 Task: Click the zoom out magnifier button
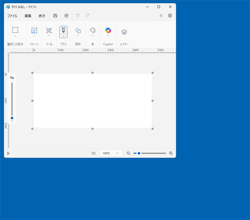point(128,153)
